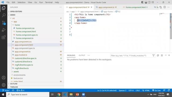Toggle problems view as table icon
This screenshot has width=172, height=97.
pyautogui.click(x=162, y=56)
